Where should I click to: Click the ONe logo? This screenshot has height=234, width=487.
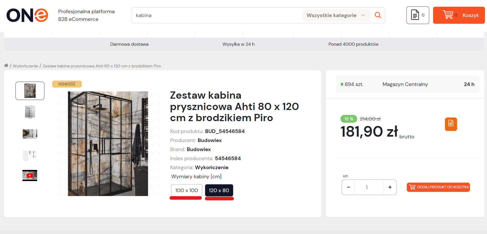point(27,15)
